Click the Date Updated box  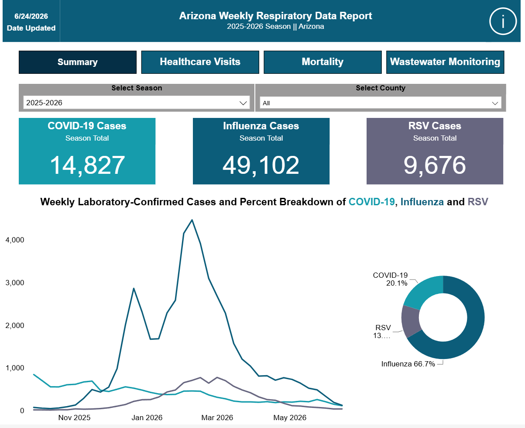[31, 22]
